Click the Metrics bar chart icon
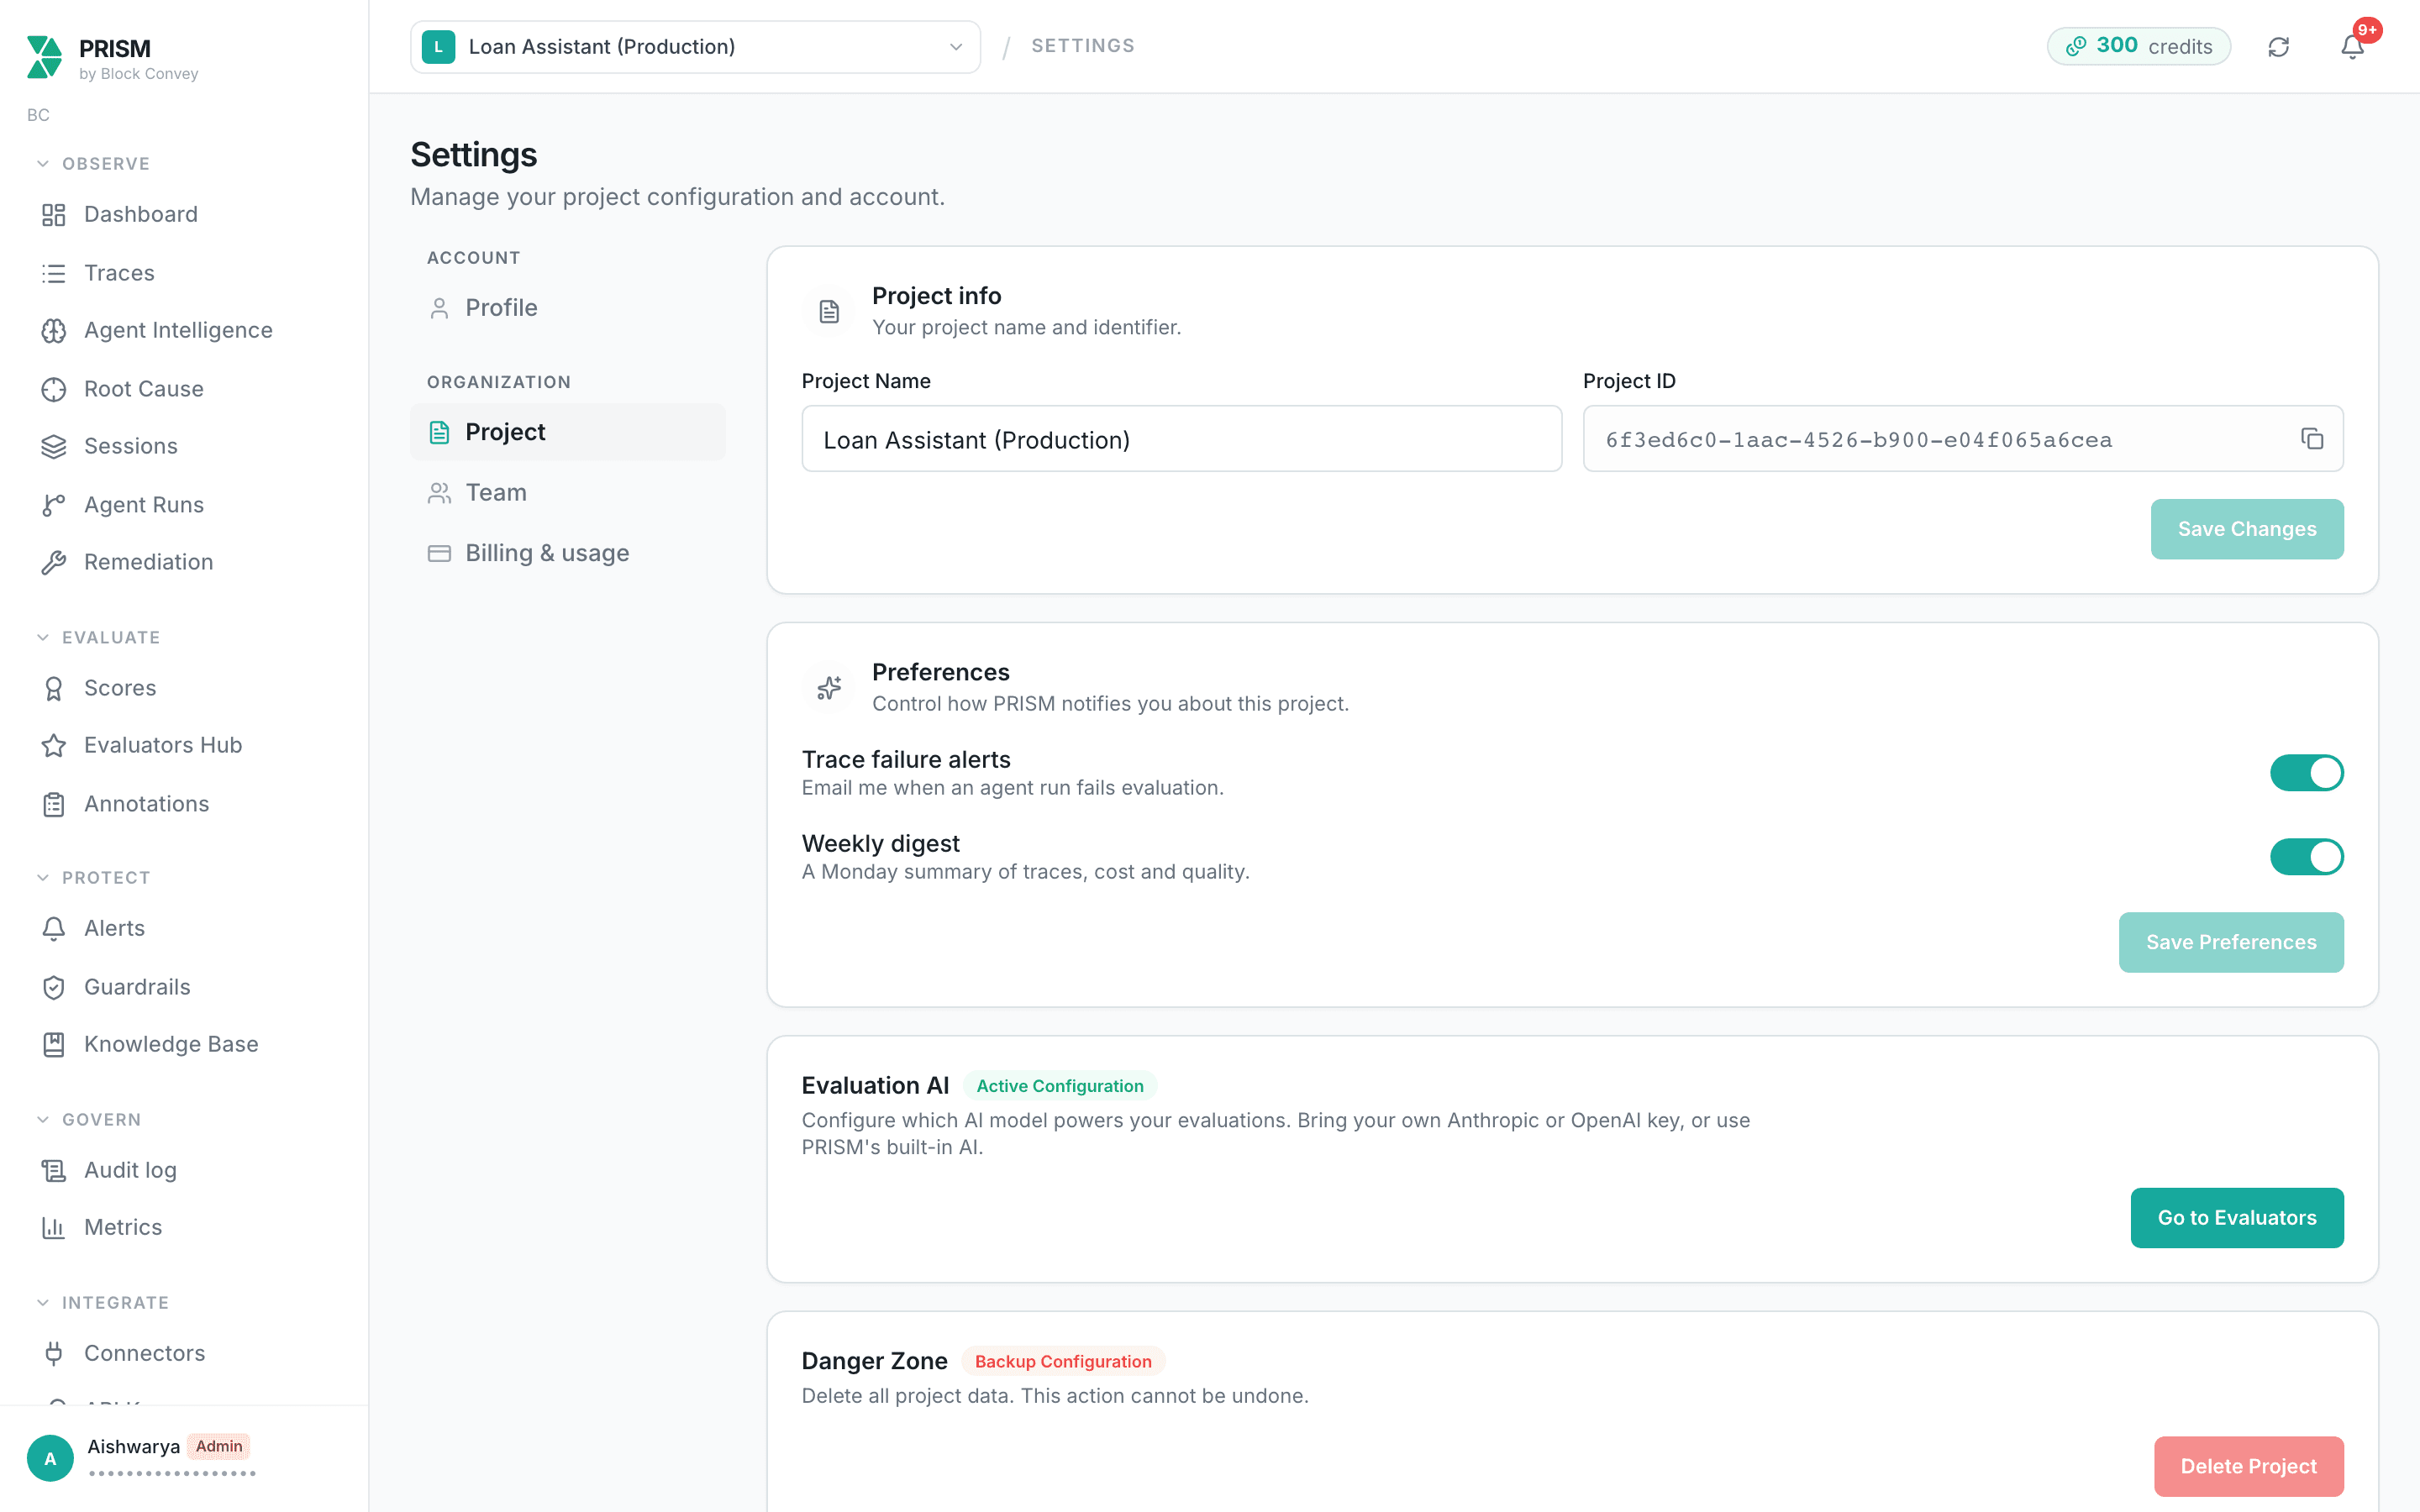Viewport: 2420px width, 1512px height. tap(54, 1228)
